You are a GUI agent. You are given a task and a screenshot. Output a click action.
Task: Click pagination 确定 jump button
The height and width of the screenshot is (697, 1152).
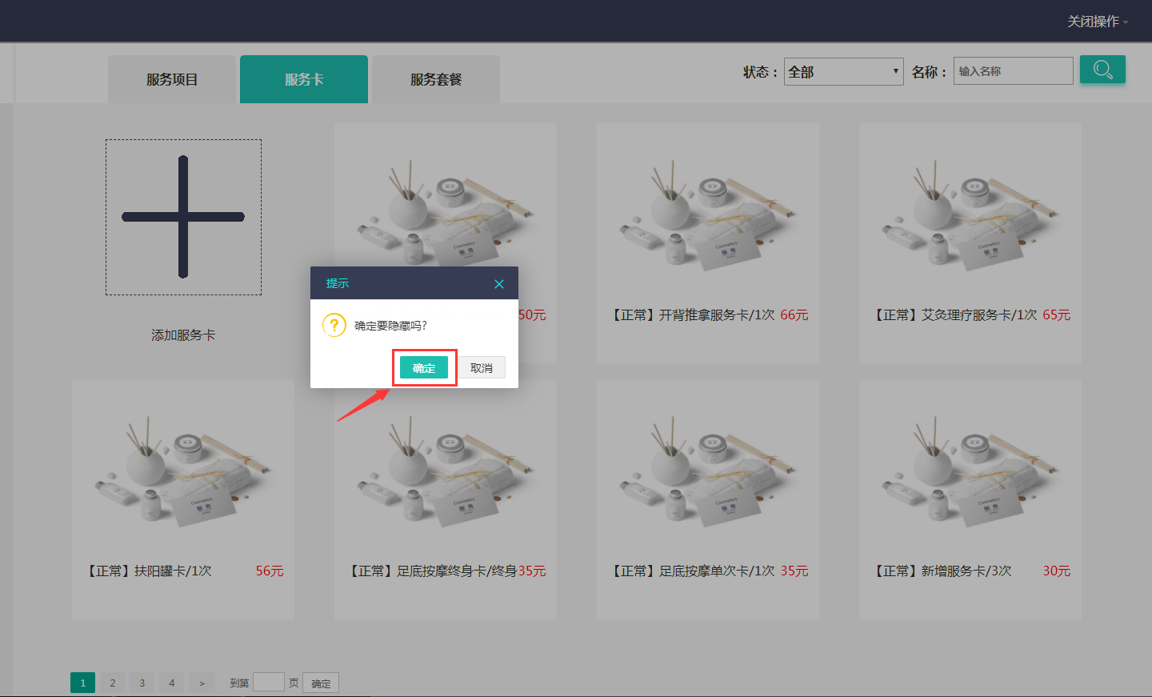[321, 683]
